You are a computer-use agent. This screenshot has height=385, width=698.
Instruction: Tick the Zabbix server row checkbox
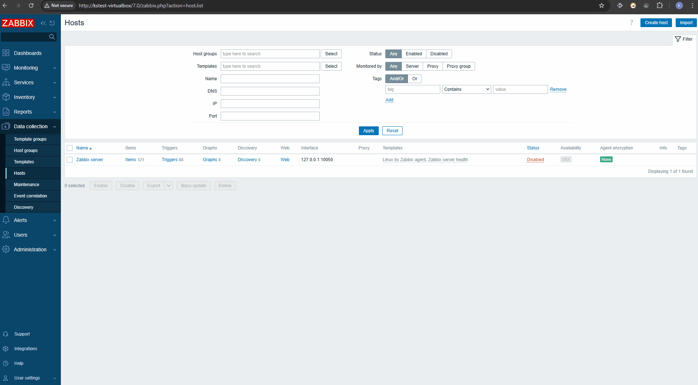click(70, 160)
